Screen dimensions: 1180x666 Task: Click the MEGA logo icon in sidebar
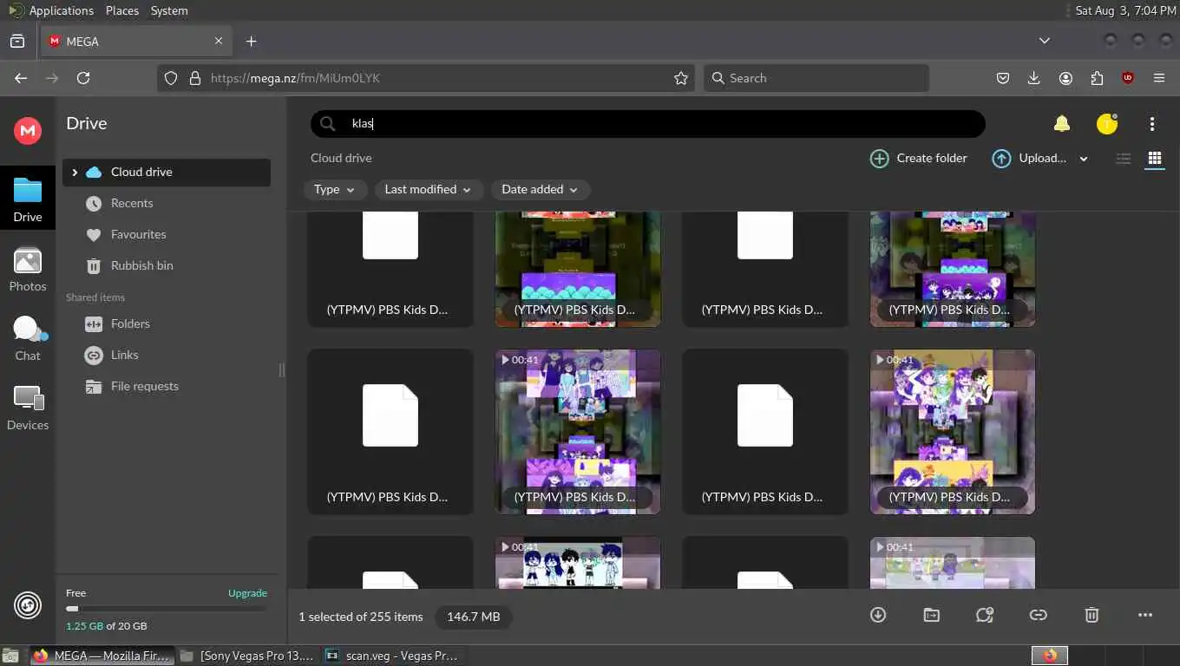28,131
